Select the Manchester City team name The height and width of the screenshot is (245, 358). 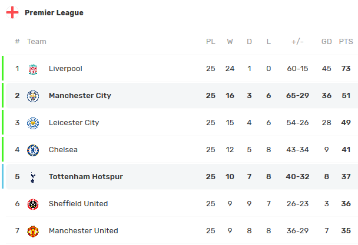[x=79, y=96]
